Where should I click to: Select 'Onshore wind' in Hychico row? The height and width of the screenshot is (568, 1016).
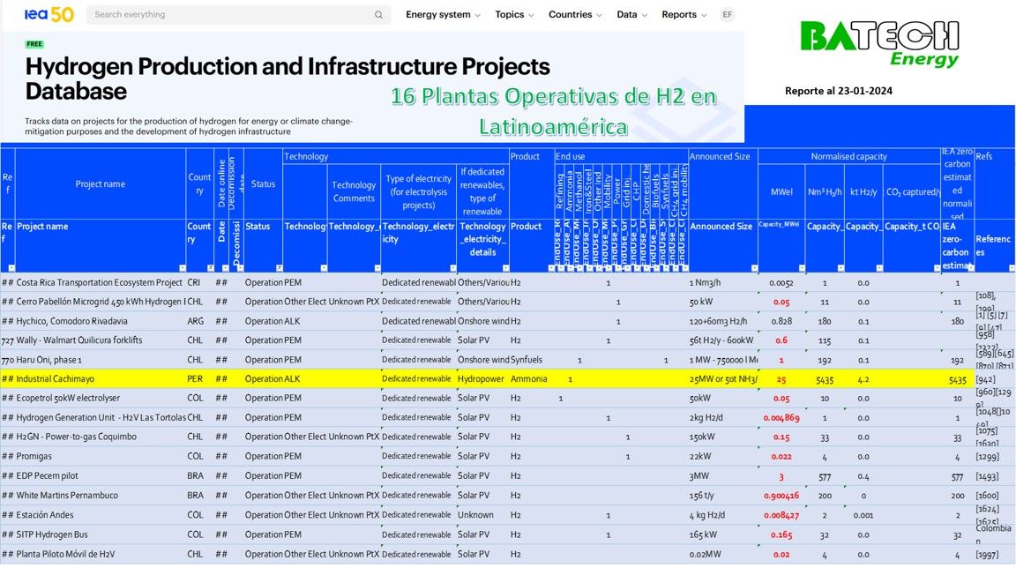[x=482, y=321]
